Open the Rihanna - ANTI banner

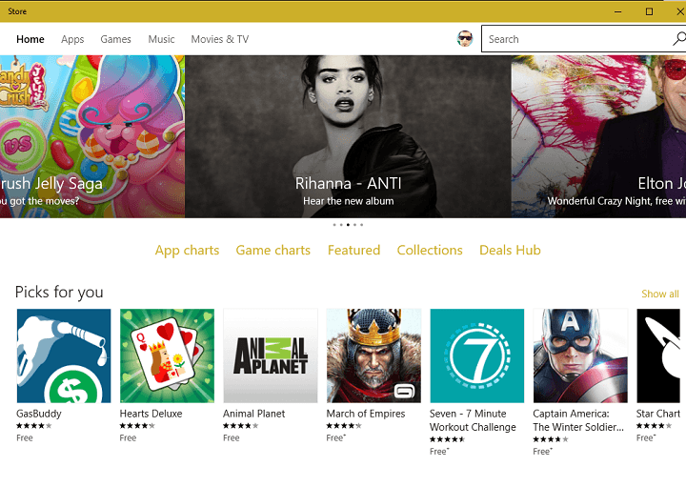click(348, 136)
